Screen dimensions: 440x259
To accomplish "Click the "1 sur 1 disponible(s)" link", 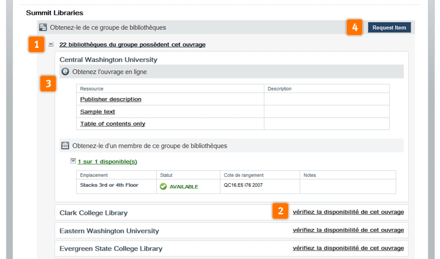I will pos(107,162).
